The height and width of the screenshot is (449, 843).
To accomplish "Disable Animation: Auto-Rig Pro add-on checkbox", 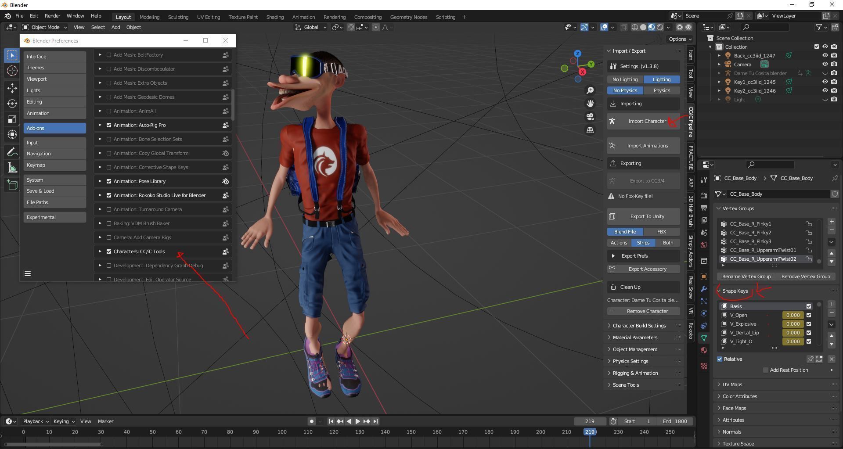I will (x=109, y=125).
